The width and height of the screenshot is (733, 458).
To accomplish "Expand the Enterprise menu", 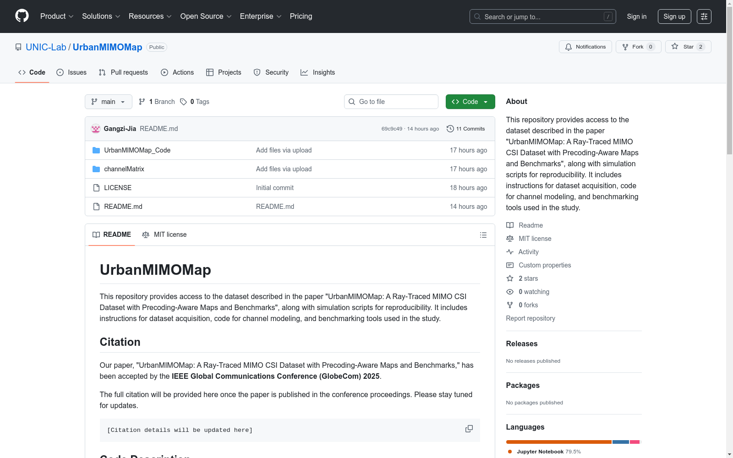I will 261,16.
